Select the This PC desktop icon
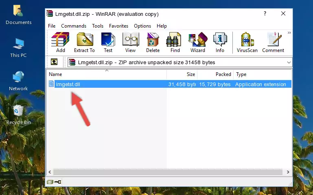The image size is (313, 195). tap(18, 48)
